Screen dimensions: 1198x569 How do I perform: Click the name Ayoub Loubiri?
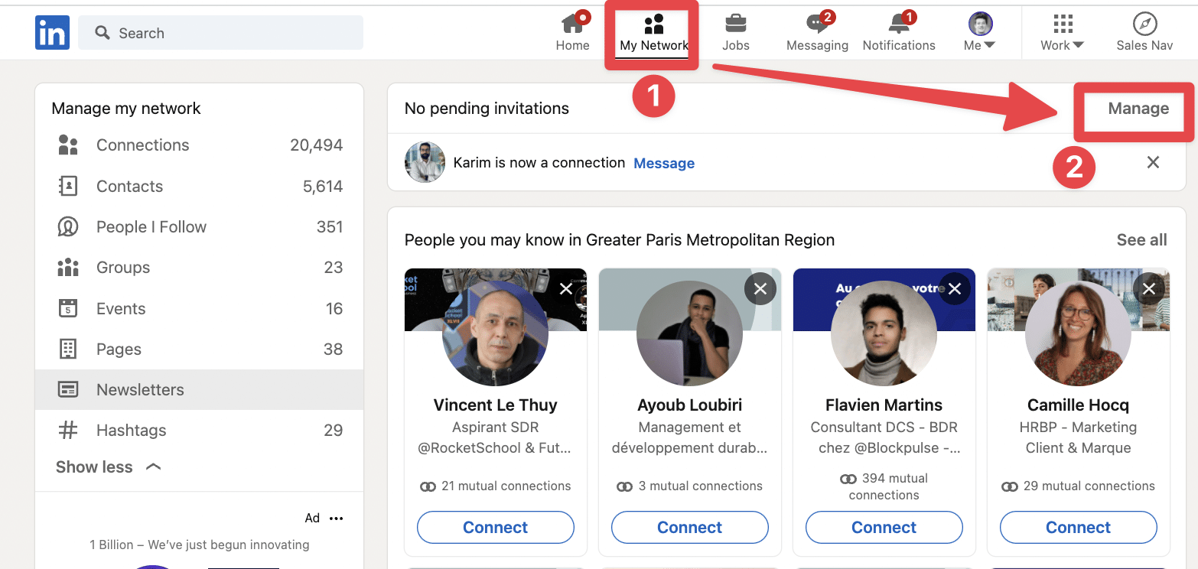[690, 405]
